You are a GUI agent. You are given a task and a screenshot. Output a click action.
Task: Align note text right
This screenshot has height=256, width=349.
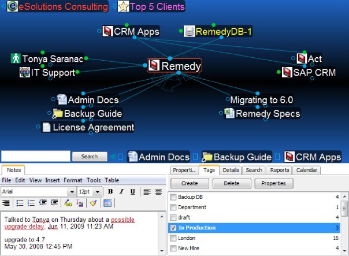click(6, 203)
